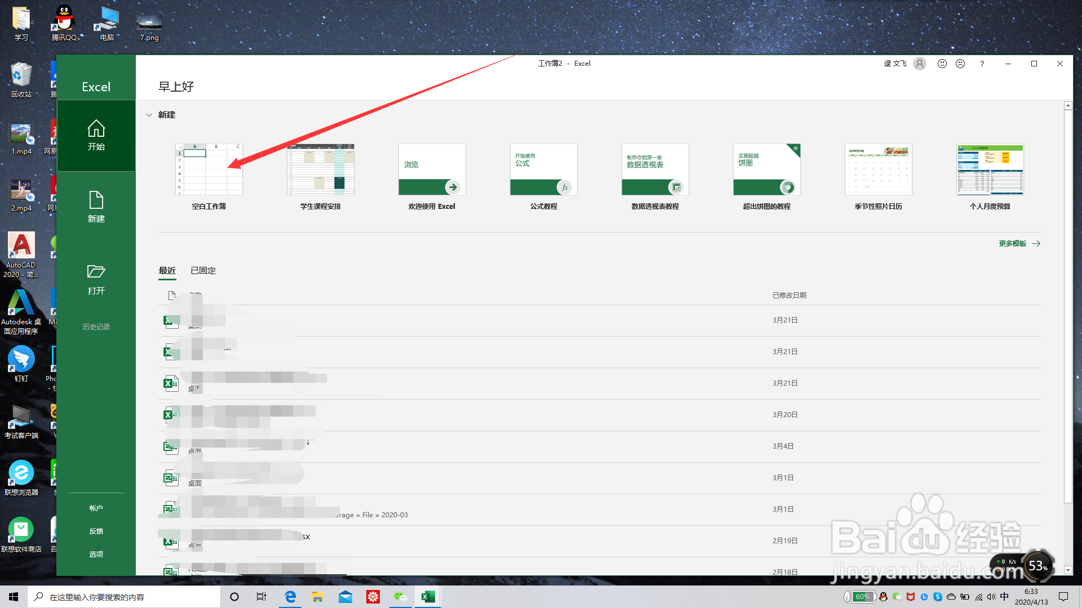Click scrollbar down arrow at bottom right
Screen dimensions: 1082x608
pos(1067,570)
